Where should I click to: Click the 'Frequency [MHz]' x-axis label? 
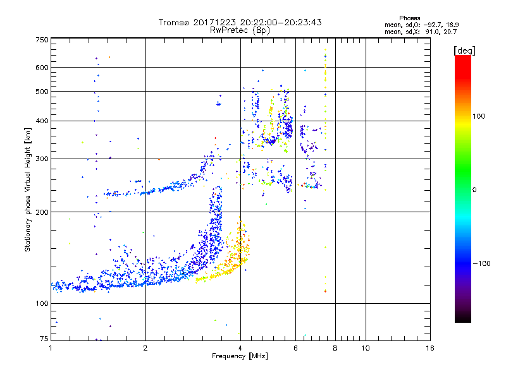[x=240, y=356]
